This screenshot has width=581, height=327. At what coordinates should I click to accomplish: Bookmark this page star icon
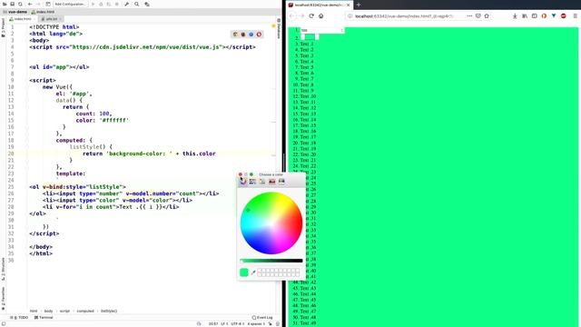(x=487, y=16)
